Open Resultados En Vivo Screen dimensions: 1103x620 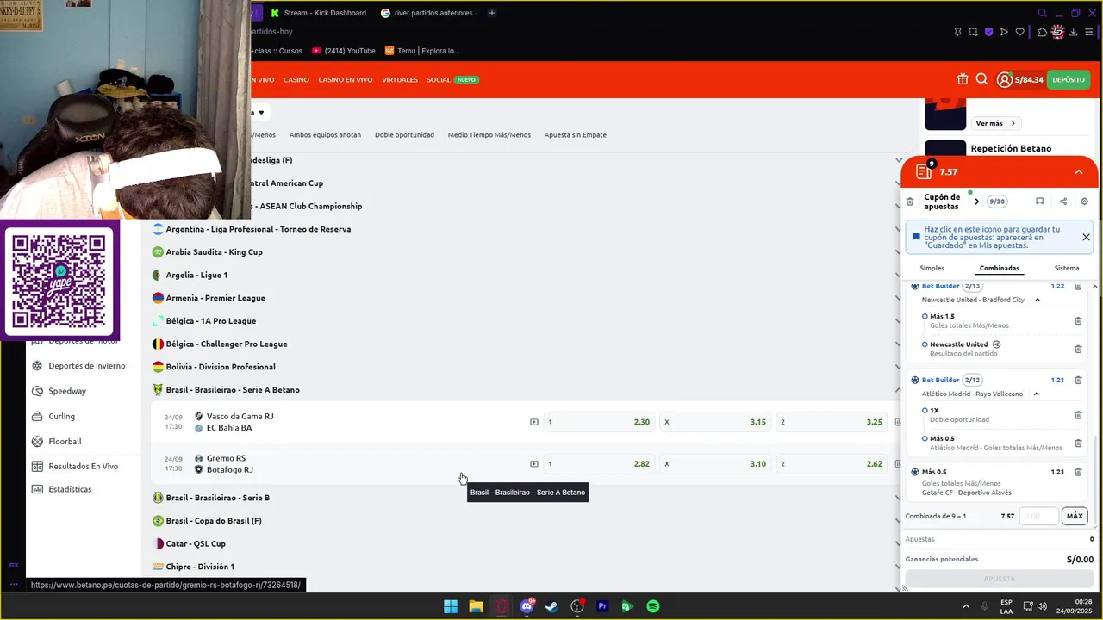click(83, 466)
